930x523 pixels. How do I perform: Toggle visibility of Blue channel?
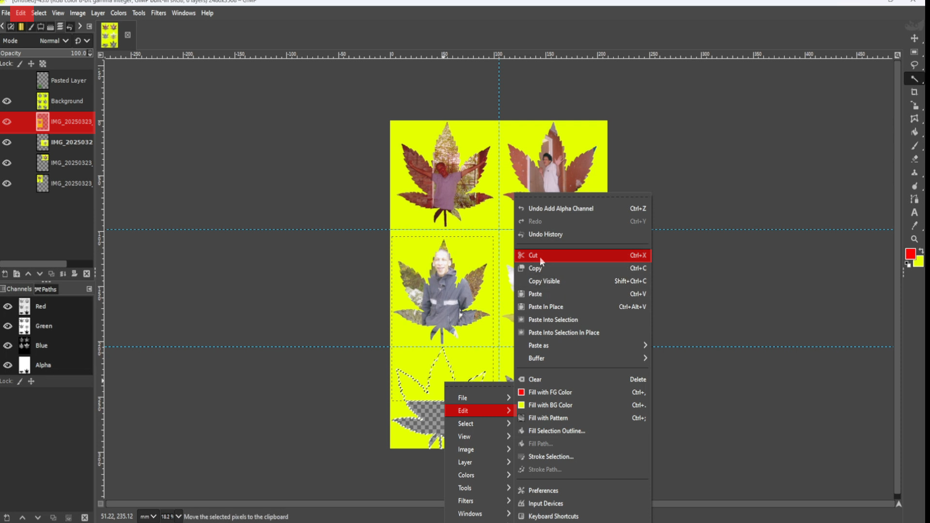coord(8,346)
